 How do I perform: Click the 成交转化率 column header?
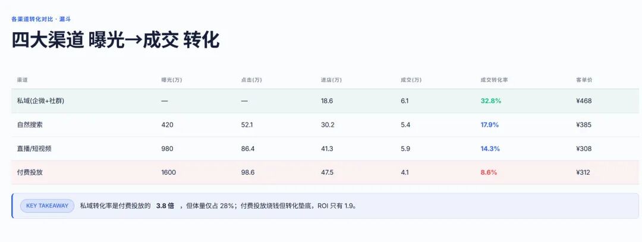(x=494, y=80)
